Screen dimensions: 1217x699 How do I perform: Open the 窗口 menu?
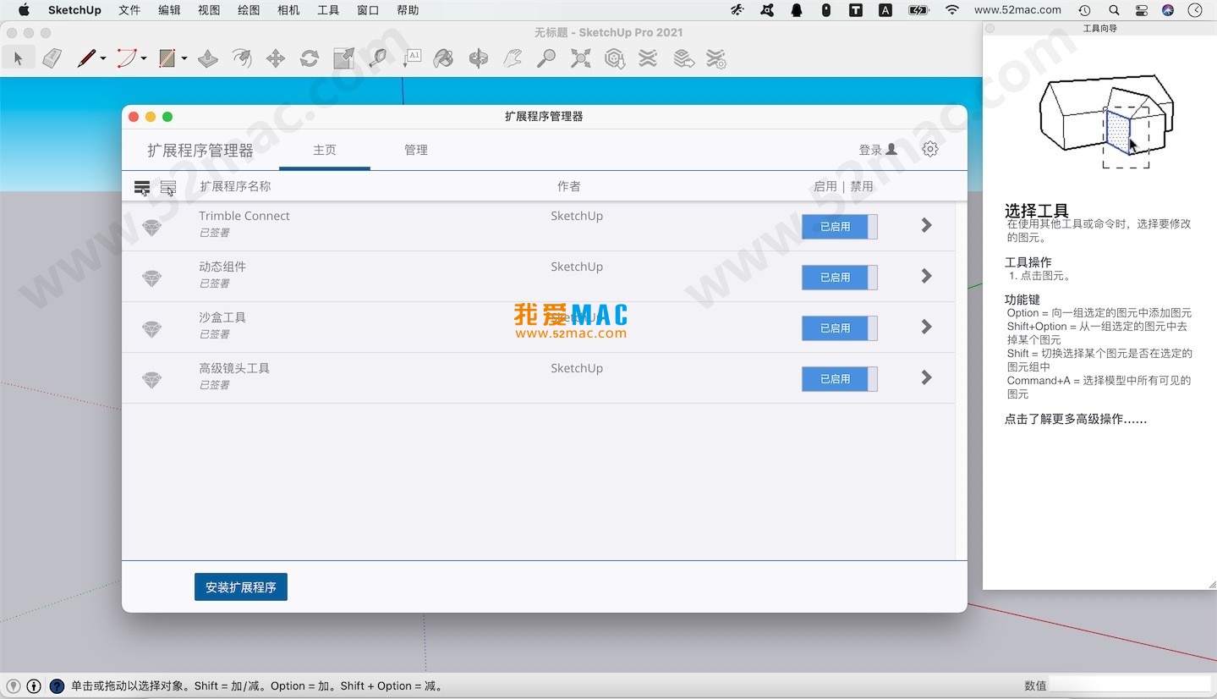[368, 10]
